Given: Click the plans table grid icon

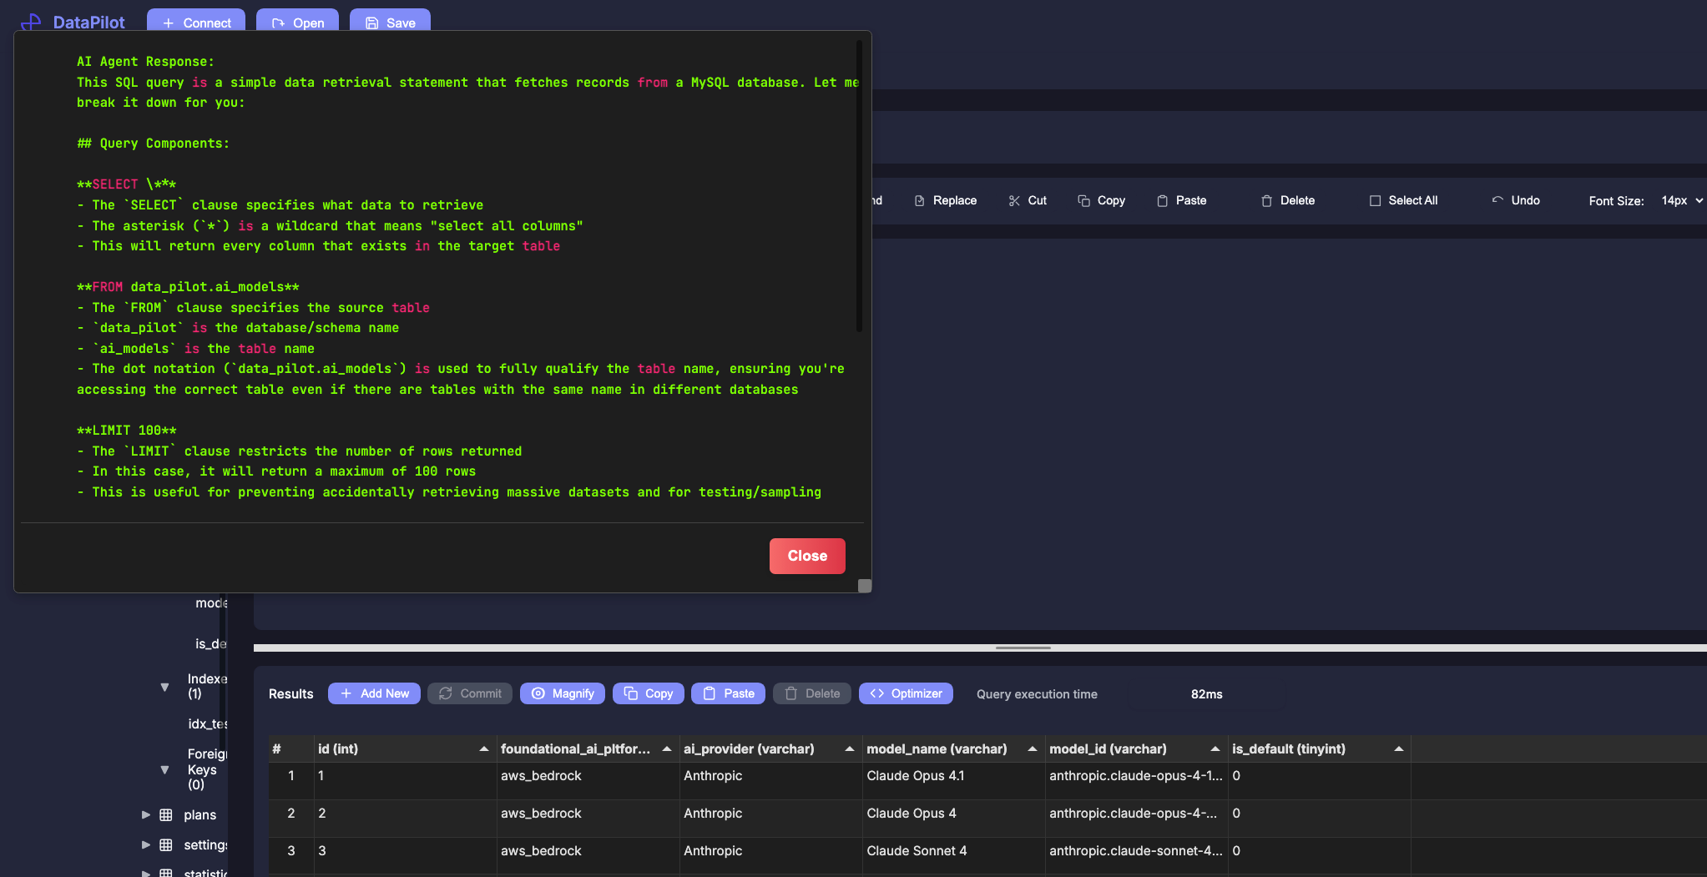Looking at the screenshot, I should [x=166, y=815].
